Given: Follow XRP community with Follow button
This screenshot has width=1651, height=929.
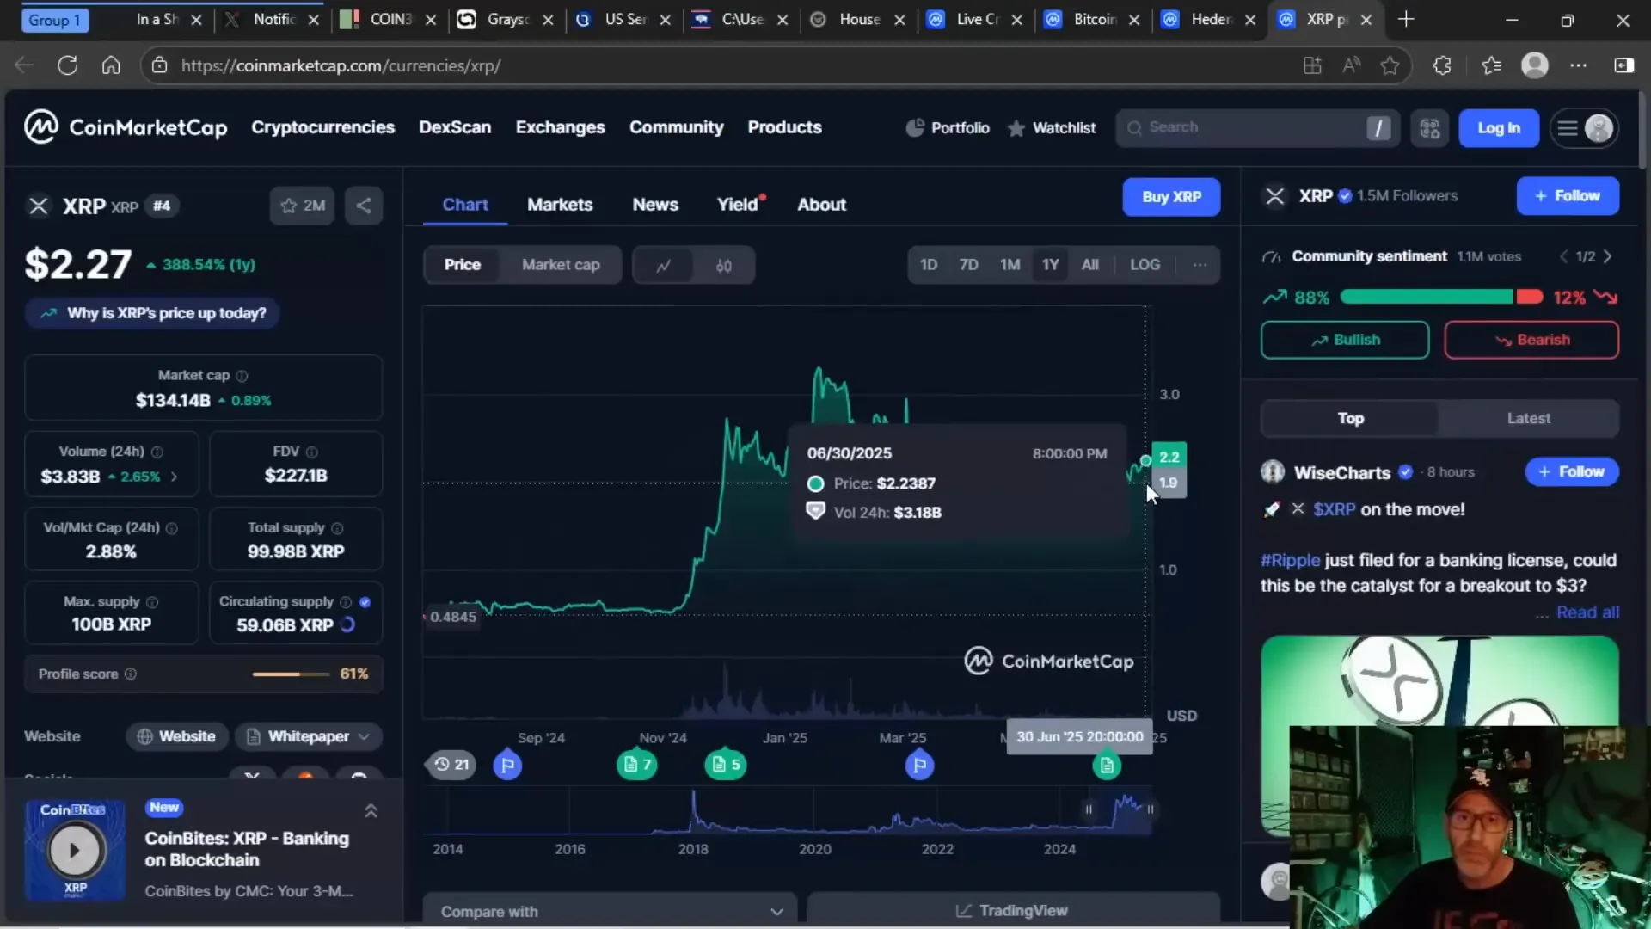Looking at the screenshot, I should [x=1568, y=196].
